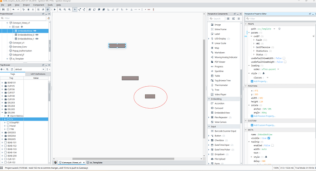
Task: Click the tag browser refresh icon
Action: [12, 69]
